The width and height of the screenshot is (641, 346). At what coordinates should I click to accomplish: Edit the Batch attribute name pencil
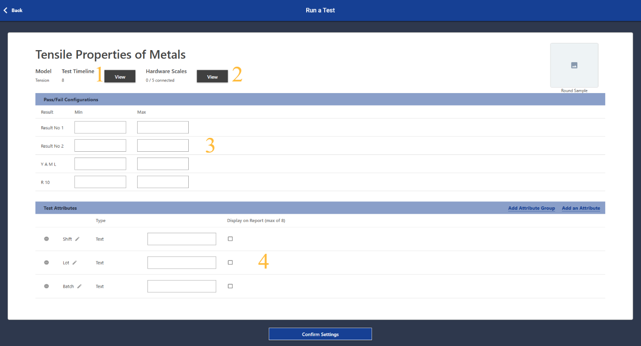pos(79,286)
